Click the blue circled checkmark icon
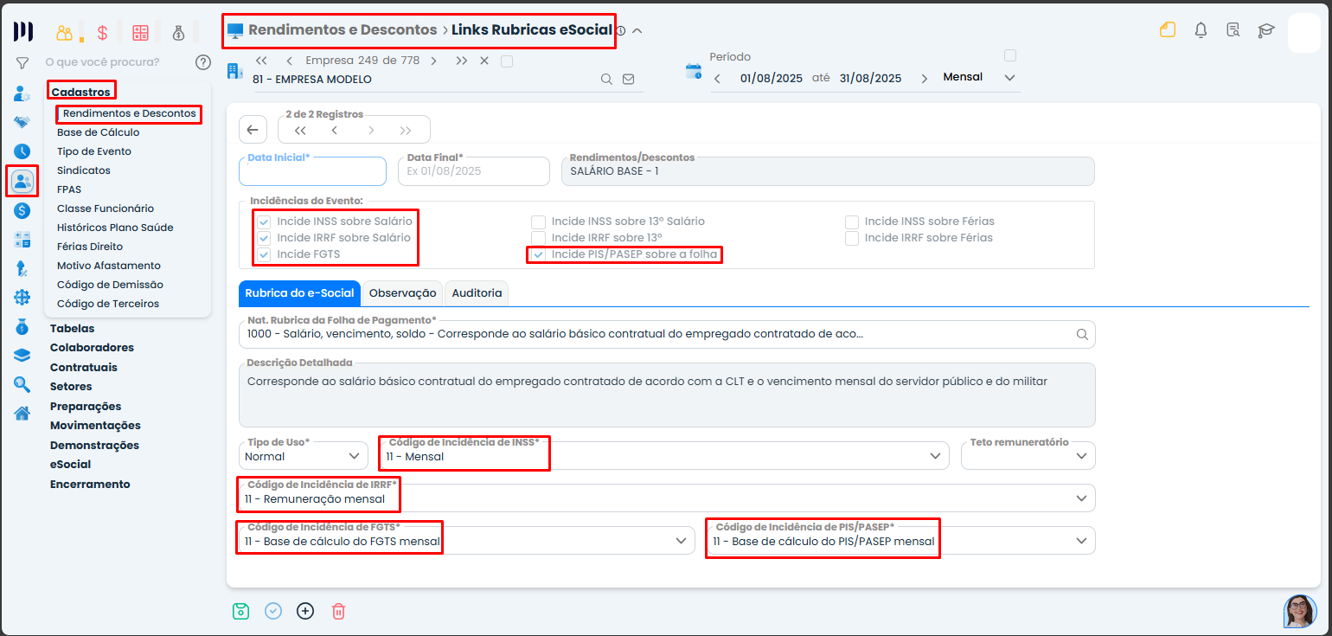The image size is (1332, 636). pos(273,611)
